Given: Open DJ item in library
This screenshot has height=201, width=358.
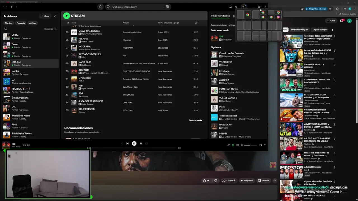Looking at the screenshot, I should tap(31, 81).
